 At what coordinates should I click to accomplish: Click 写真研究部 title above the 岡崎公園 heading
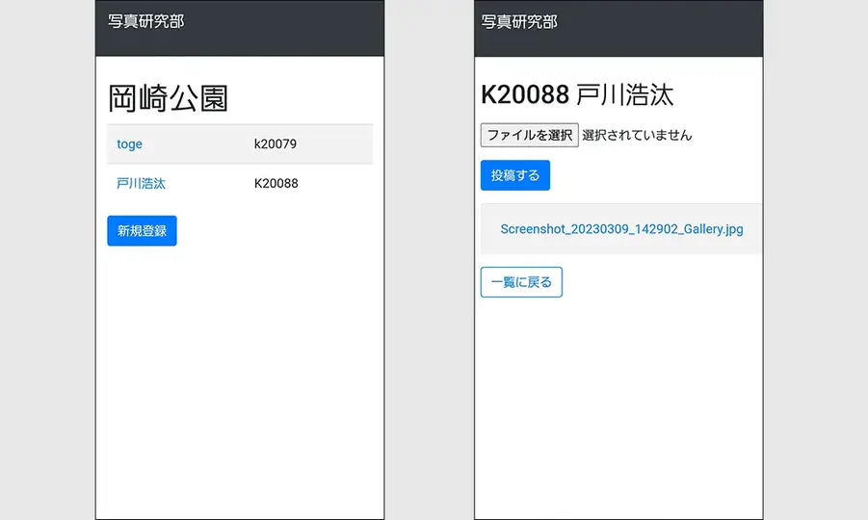point(145,21)
